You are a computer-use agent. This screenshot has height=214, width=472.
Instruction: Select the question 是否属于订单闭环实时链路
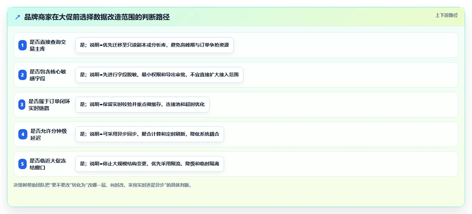tap(49, 105)
